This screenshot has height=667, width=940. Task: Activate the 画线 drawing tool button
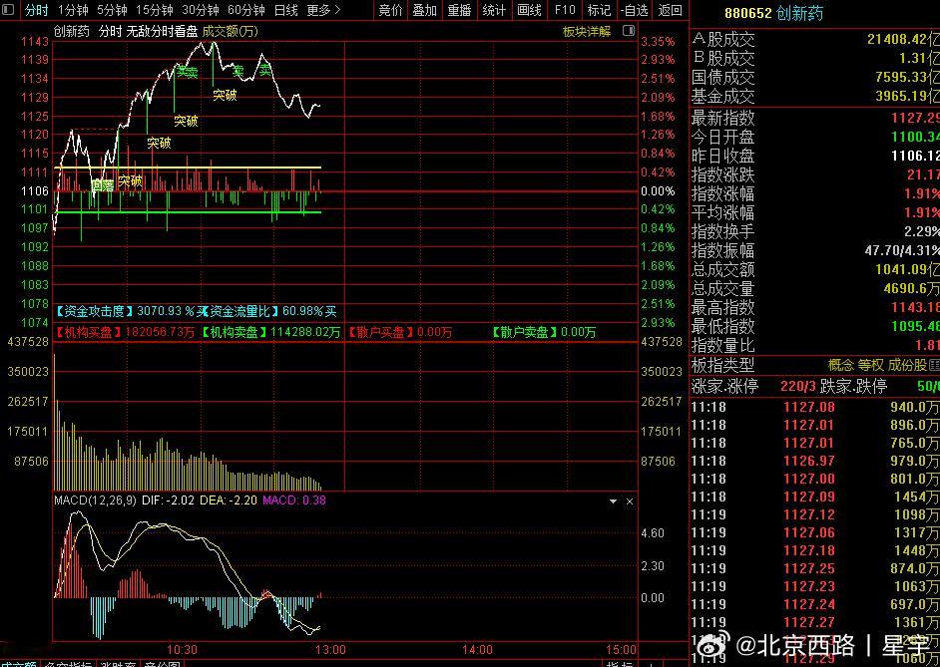pos(529,10)
